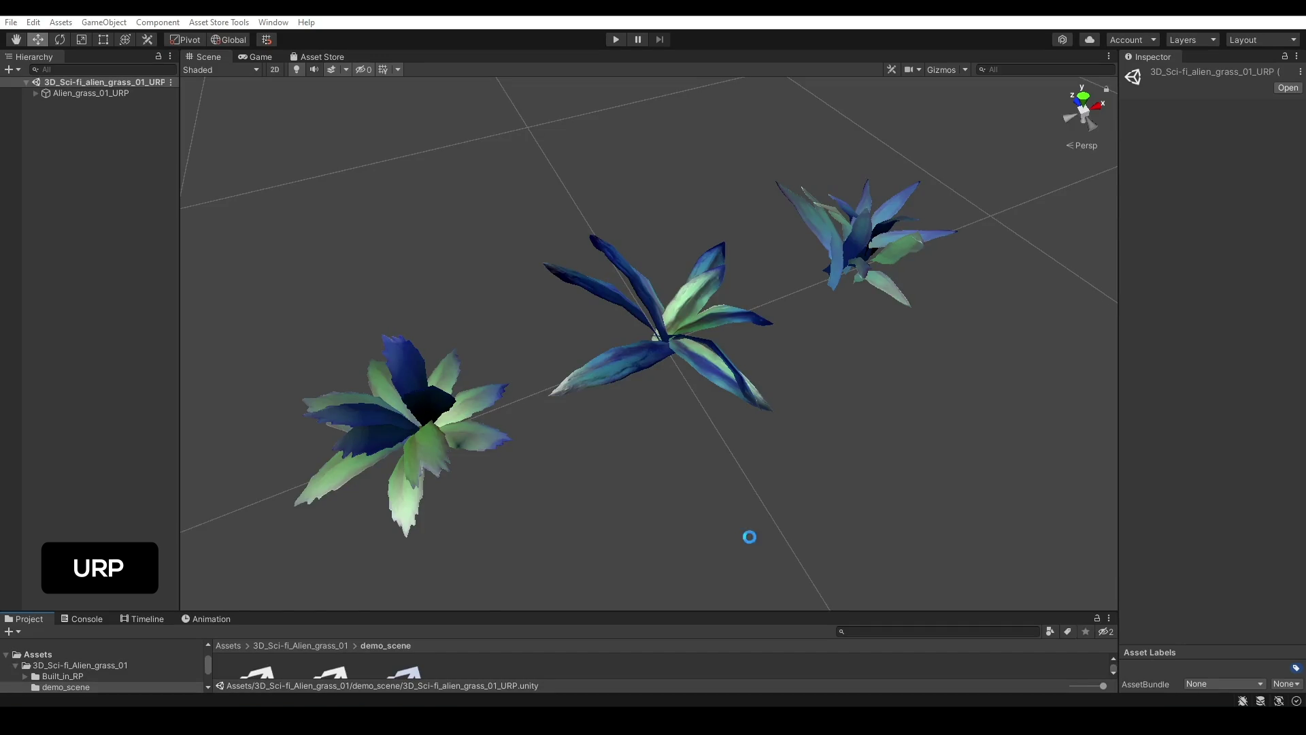Image resolution: width=1306 pixels, height=735 pixels.
Task: Lock the Hierarchy panel
Action: tap(158, 56)
